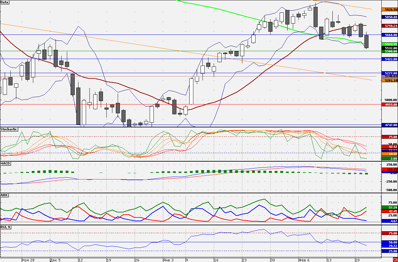398x262 pixels.
Task: Click the blue 4.67 ADX value
Action: (389, 221)
